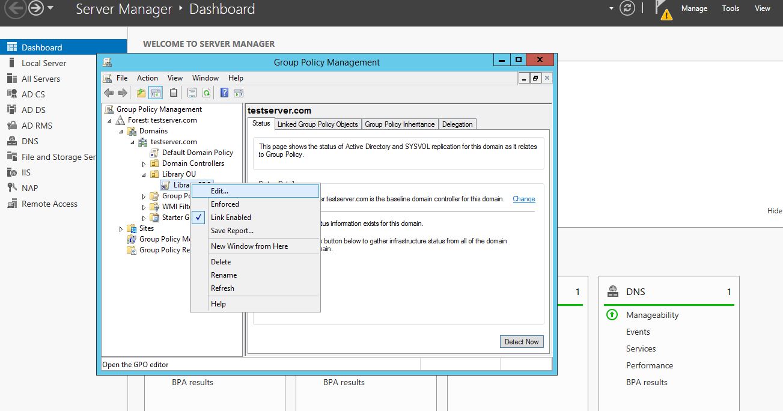Image resolution: width=783 pixels, height=411 pixels.
Task: Click the Server Manager refresh icon
Action: [x=627, y=8]
